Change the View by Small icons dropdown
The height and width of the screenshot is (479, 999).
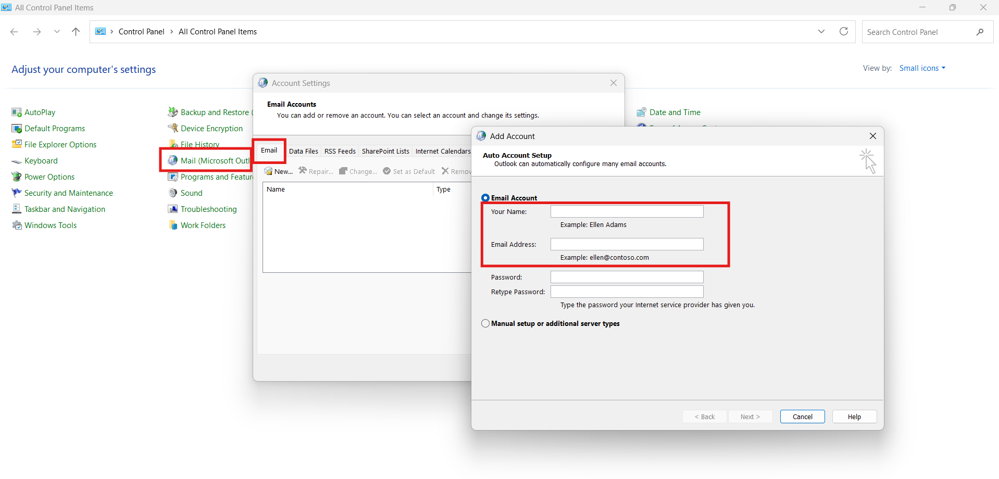click(922, 68)
